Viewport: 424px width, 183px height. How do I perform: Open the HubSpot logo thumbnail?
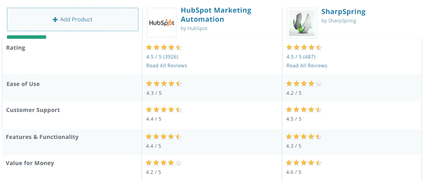click(162, 23)
